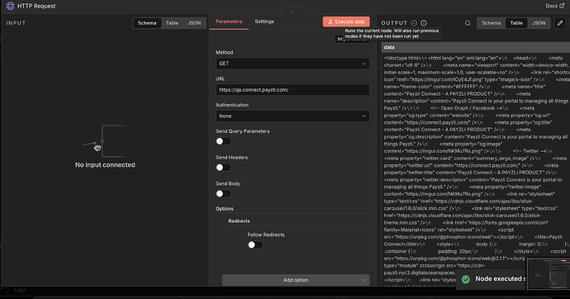
Task: Switch input view to Table
Action: pyautogui.click(x=172, y=23)
